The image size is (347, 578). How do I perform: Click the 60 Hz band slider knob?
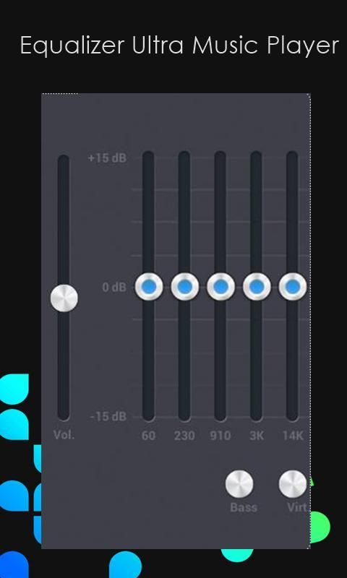tap(149, 287)
